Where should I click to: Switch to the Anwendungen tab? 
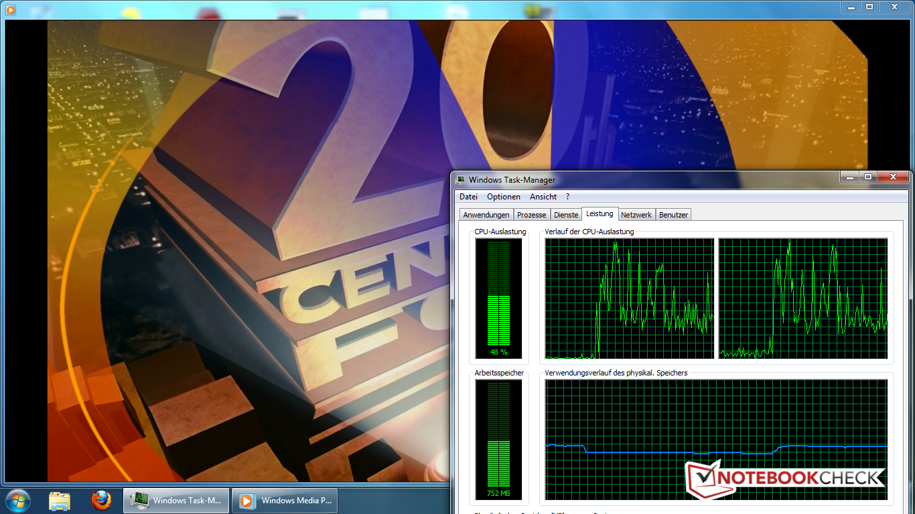[486, 215]
